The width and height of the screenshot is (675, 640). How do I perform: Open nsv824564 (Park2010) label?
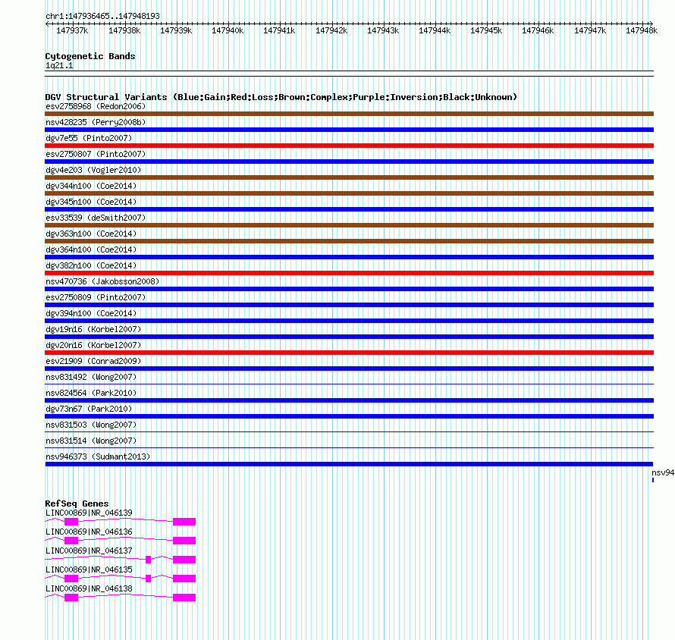(x=91, y=393)
